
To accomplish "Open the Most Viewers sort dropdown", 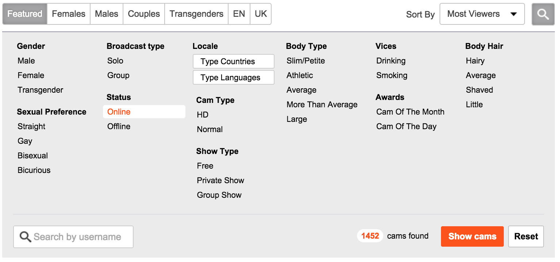I will 482,14.
